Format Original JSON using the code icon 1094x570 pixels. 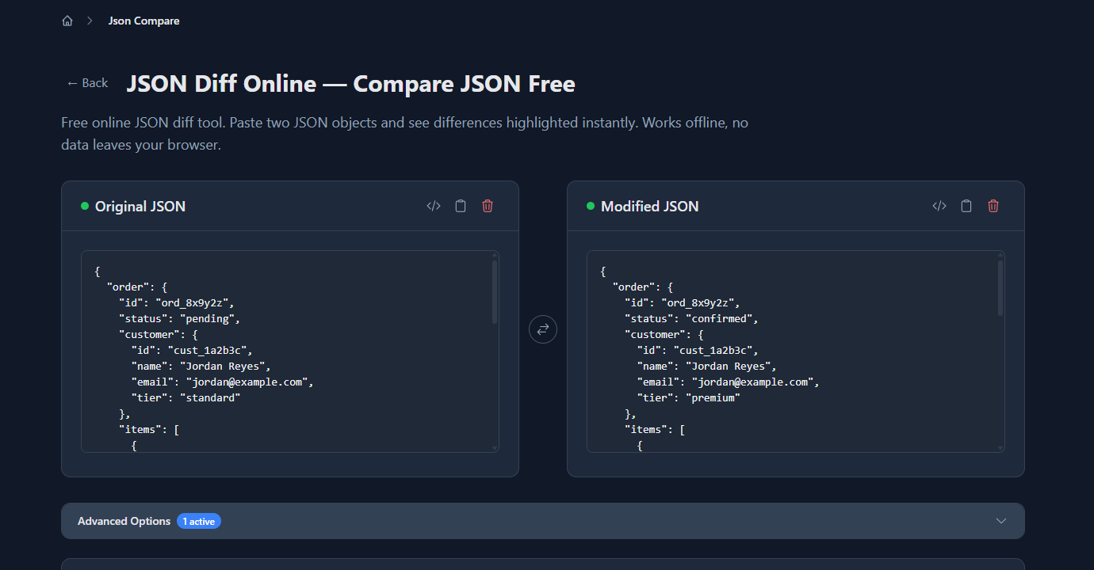tap(433, 205)
